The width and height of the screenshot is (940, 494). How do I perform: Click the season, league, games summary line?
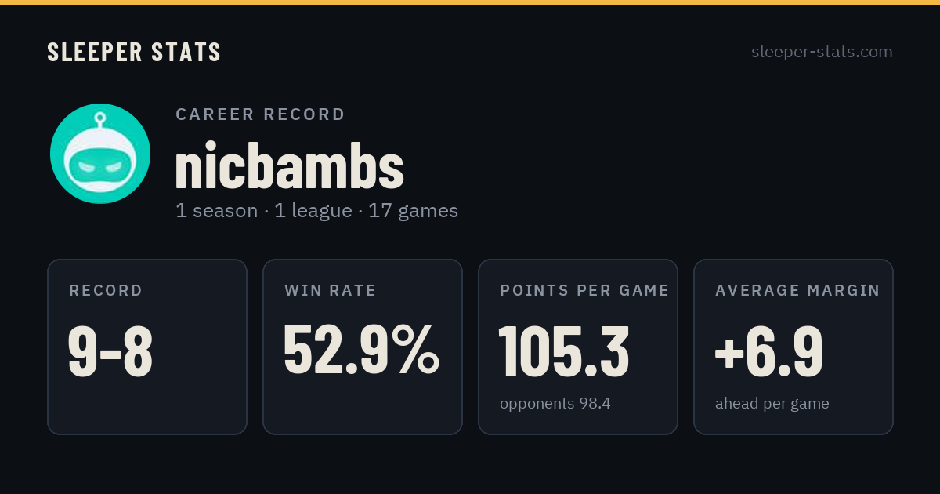coord(316,211)
